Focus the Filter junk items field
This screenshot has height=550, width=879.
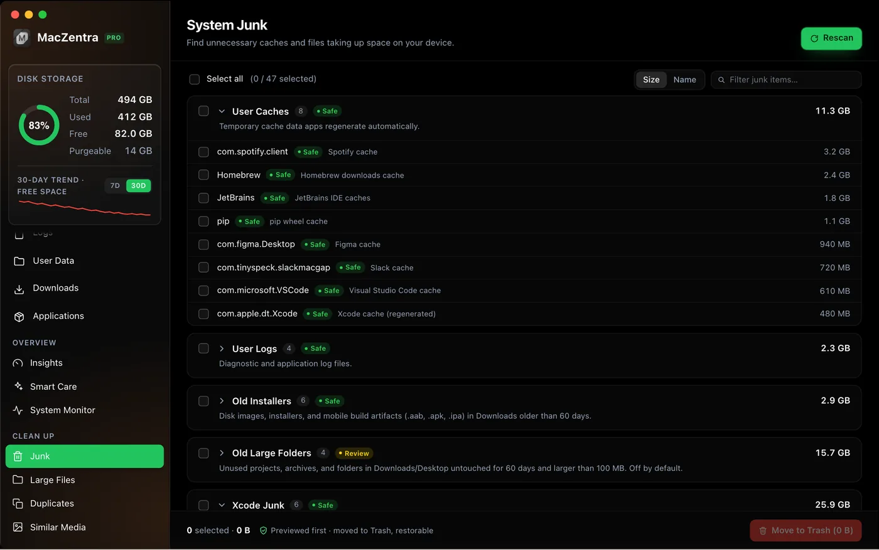pos(786,80)
